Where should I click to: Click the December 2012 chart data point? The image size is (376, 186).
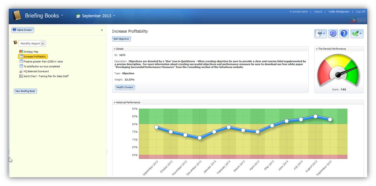pyautogui.click(x=199, y=138)
